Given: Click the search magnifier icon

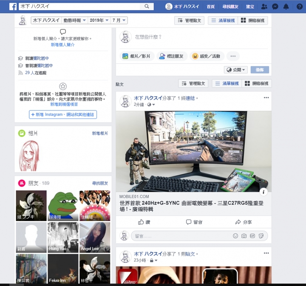Looking at the screenshot, I should (x=147, y=6).
